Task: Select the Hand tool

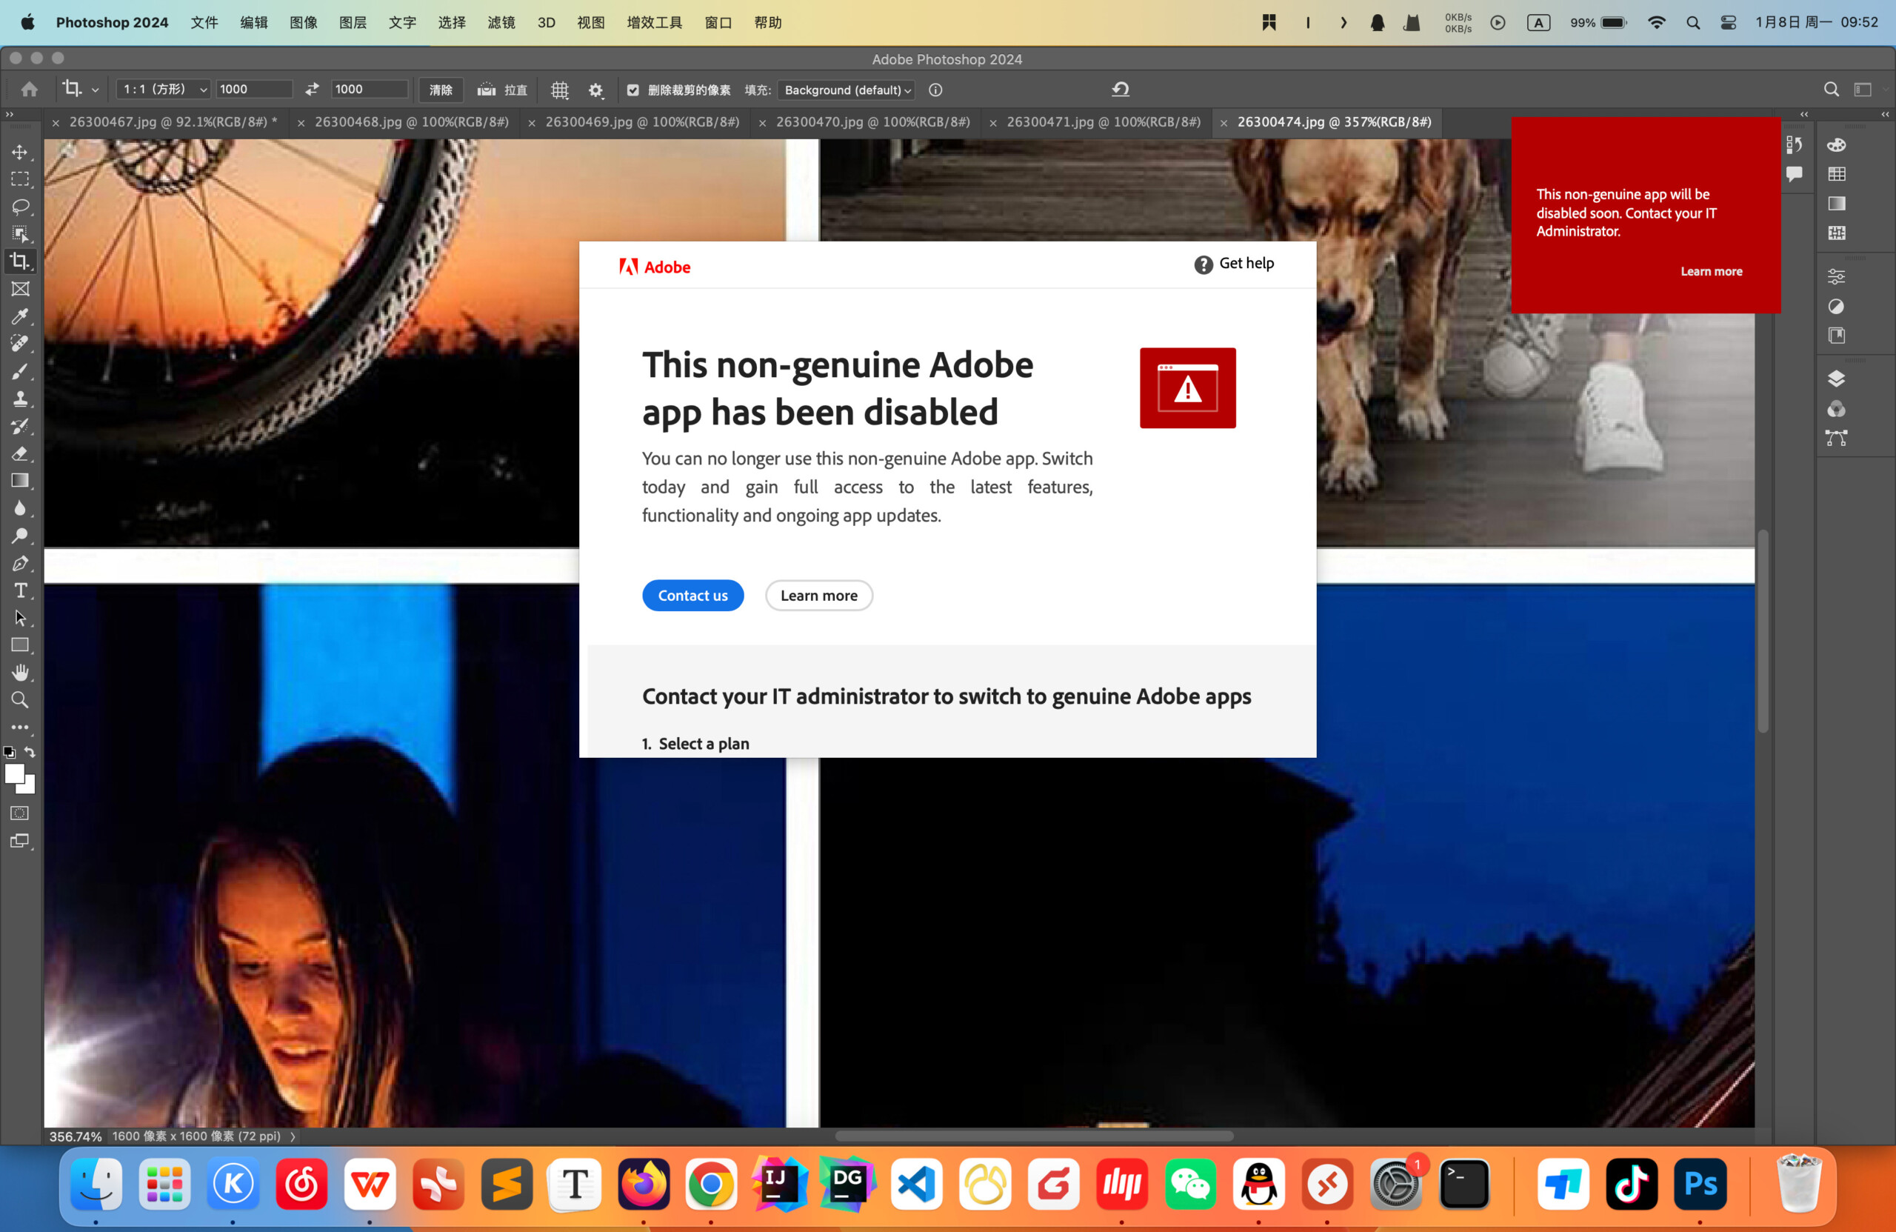Action: tap(20, 673)
